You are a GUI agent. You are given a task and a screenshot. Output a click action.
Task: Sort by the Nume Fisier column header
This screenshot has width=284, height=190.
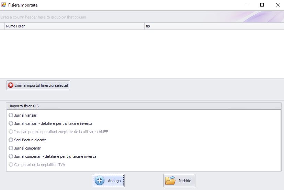74,26
